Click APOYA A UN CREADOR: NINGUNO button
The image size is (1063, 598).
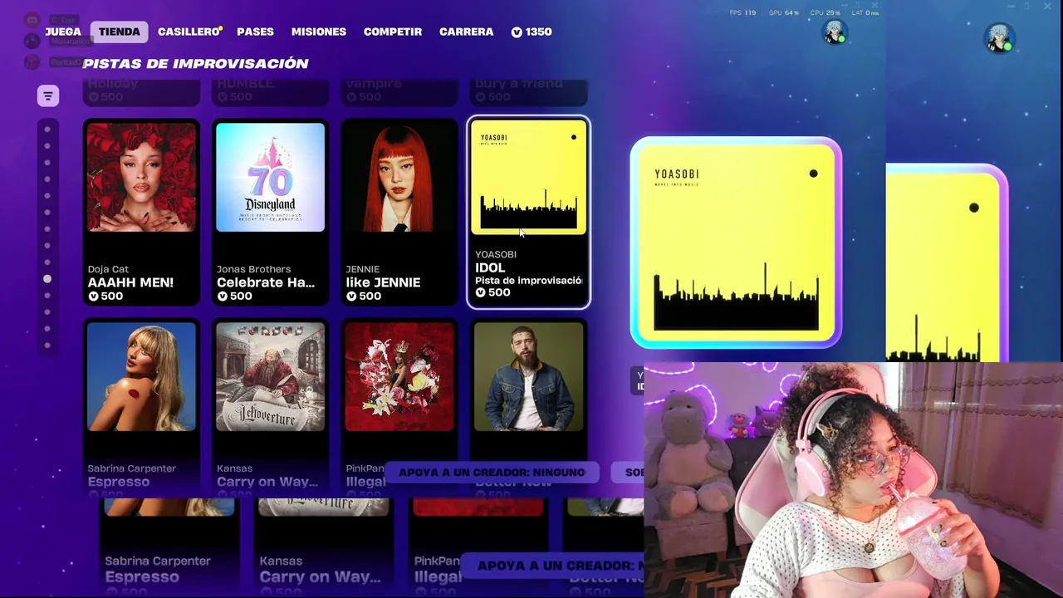[492, 472]
